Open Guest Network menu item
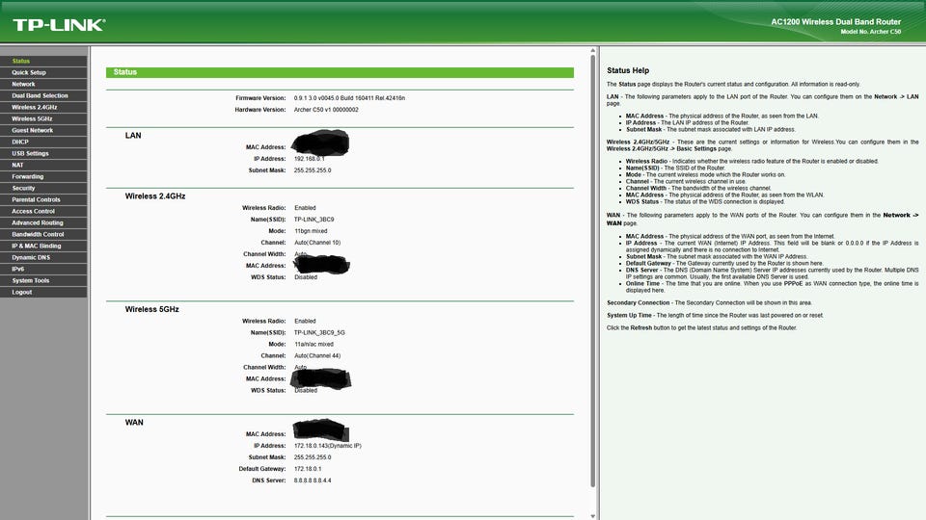 point(43,130)
